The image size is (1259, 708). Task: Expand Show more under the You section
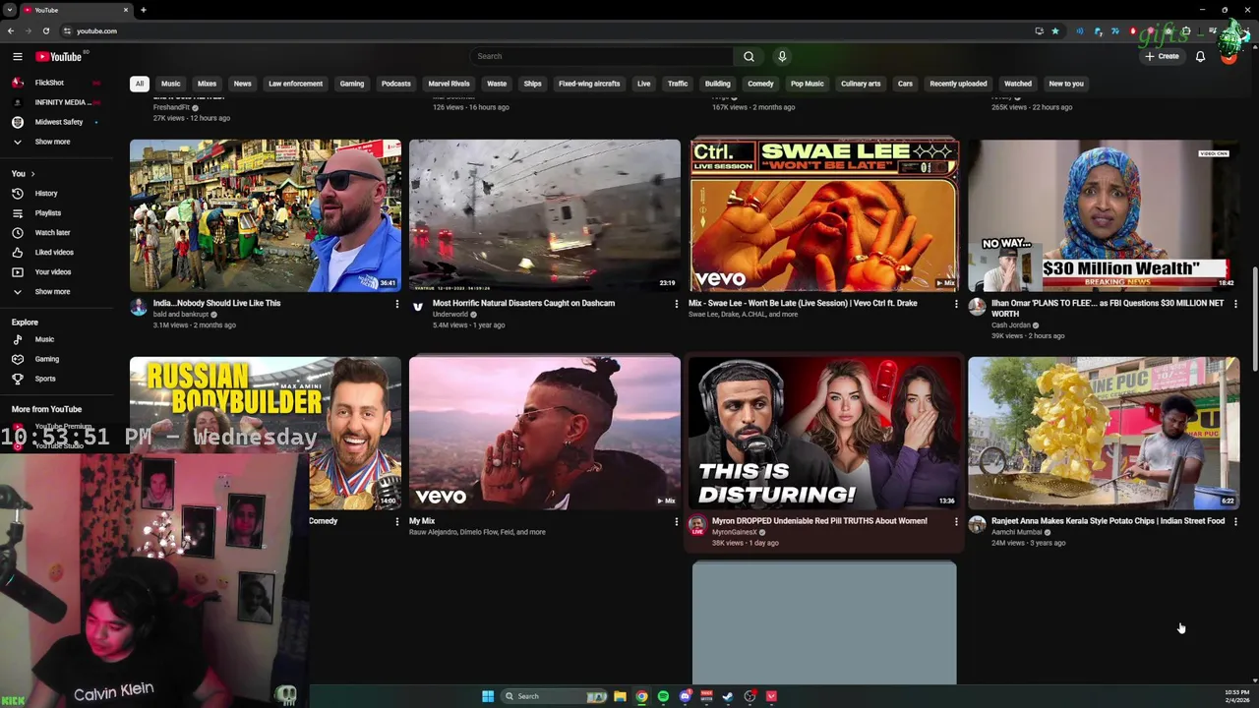(x=52, y=292)
